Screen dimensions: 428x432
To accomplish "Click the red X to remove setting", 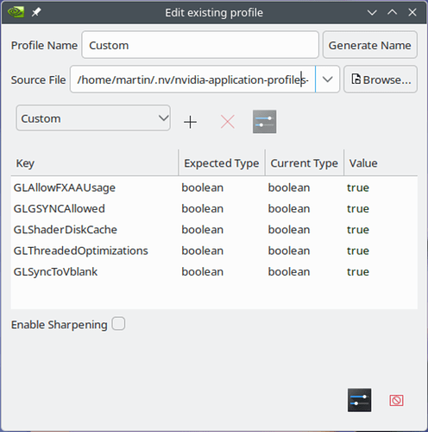I will pyautogui.click(x=228, y=122).
